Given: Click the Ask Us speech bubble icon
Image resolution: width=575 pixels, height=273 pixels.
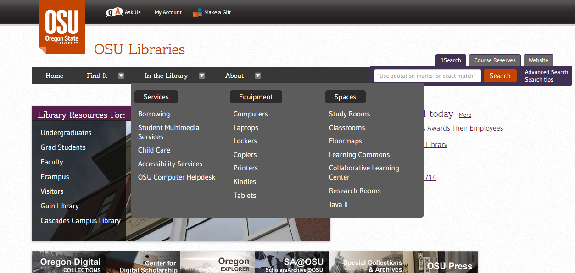Looking at the screenshot, I should tap(114, 12).
